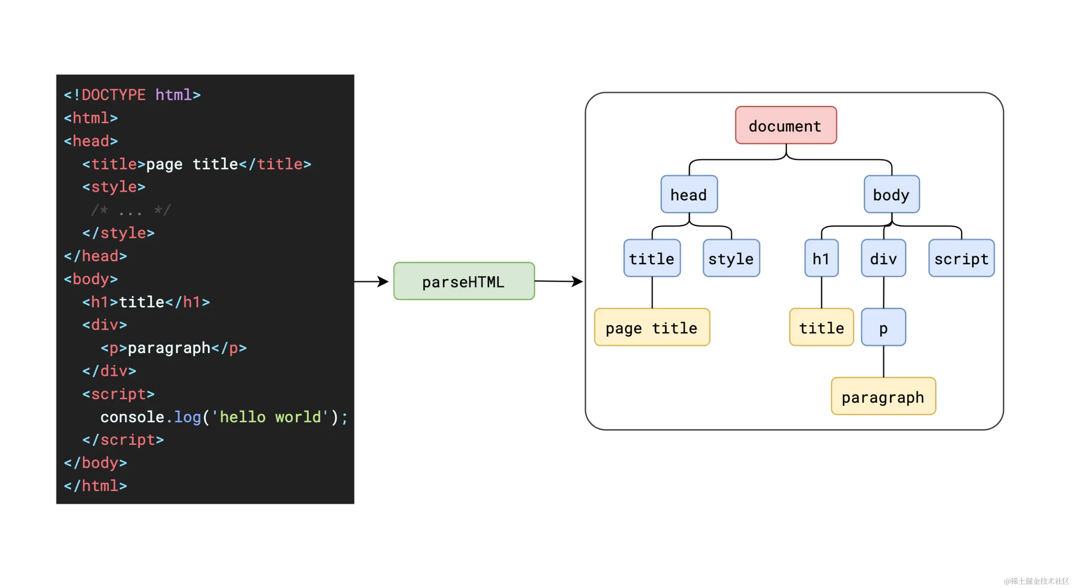Click the style node box
The width and height of the screenshot is (1072, 588).
click(x=731, y=258)
